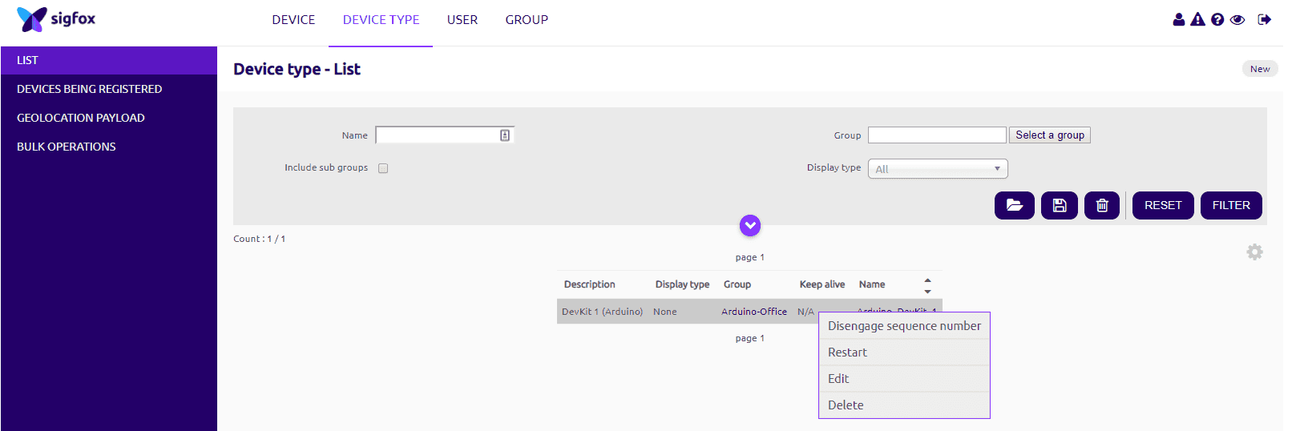
Task: Collapse filter panel with purple chevron
Action: 749,226
